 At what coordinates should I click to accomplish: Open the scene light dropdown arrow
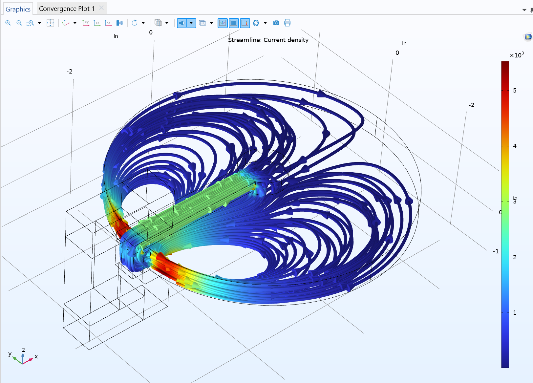pos(191,23)
